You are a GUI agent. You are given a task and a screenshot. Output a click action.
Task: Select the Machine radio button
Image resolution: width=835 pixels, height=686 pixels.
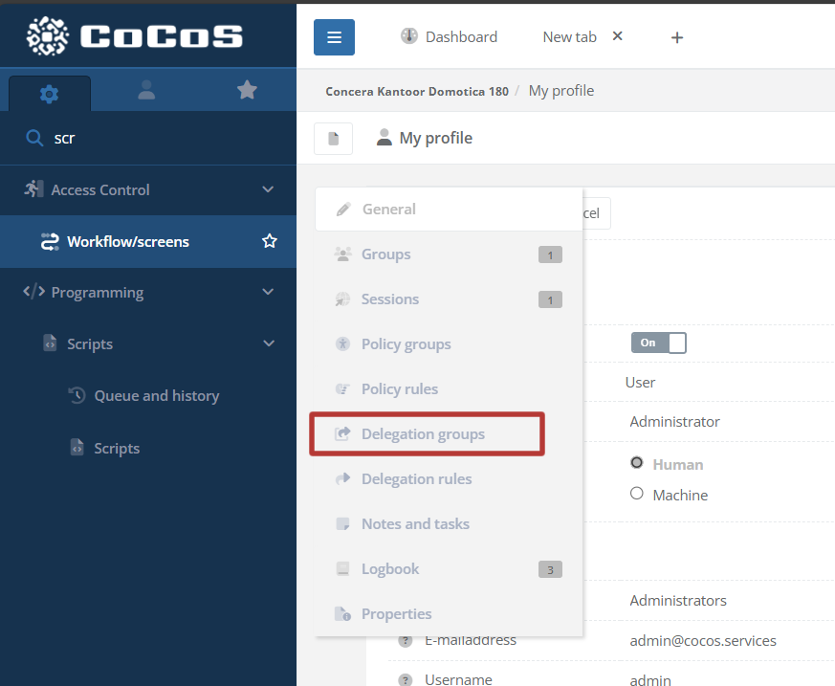[x=637, y=494]
